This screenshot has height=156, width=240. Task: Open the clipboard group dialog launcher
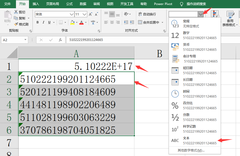point(31,31)
